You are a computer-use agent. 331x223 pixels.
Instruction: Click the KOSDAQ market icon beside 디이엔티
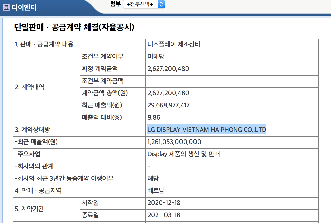coord(6,8)
